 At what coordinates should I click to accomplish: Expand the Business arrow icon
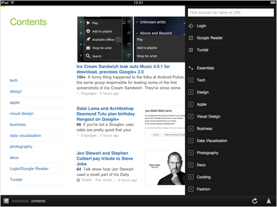tap(191, 129)
